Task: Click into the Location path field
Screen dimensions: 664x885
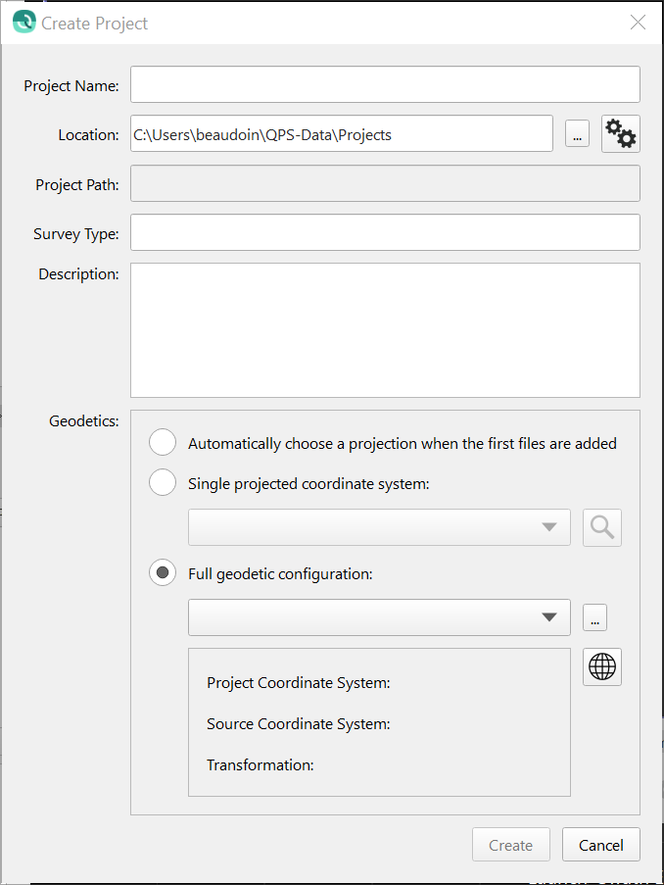Action: pyautogui.click(x=342, y=134)
